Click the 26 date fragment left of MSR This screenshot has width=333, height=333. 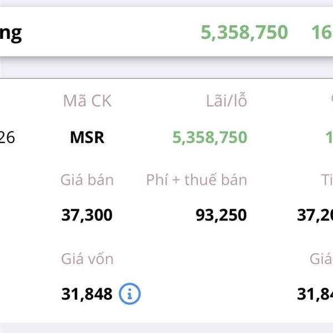(x=7, y=137)
